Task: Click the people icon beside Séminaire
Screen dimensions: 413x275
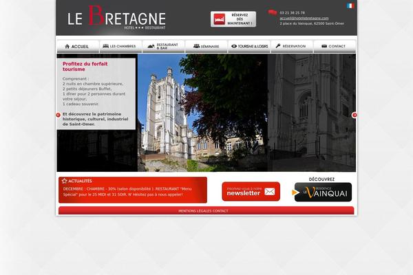Action: coord(196,46)
